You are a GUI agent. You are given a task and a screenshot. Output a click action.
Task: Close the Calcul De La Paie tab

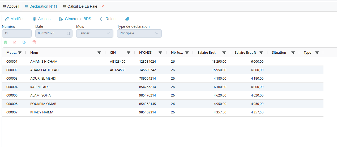[x=103, y=6]
